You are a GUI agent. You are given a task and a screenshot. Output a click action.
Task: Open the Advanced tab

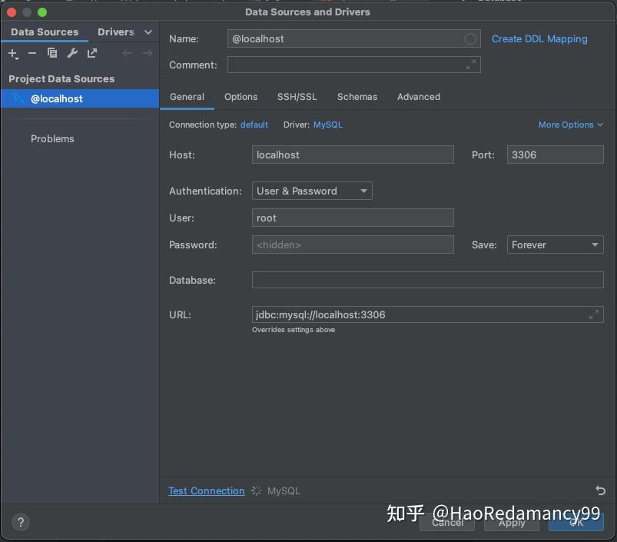(419, 97)
